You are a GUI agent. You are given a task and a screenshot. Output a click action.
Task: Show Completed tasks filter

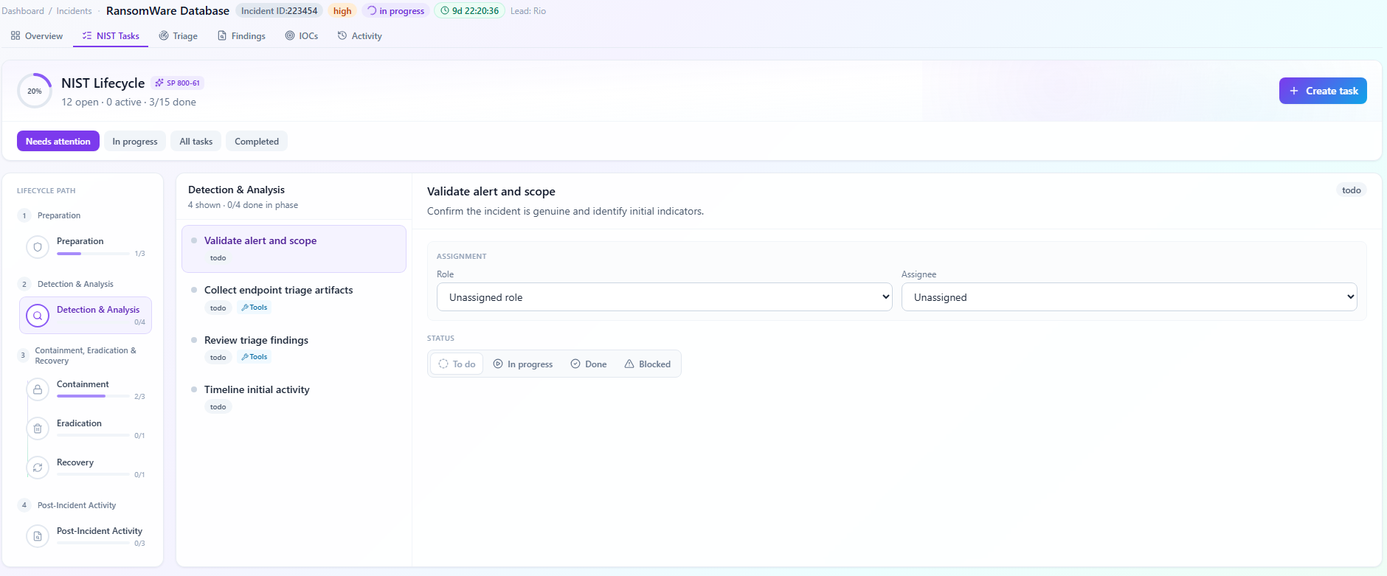pyautogui.click(x=257, y=141)
